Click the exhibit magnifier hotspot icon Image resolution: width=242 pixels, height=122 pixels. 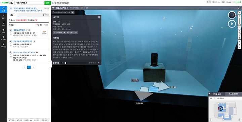click(x=137, y=80)
